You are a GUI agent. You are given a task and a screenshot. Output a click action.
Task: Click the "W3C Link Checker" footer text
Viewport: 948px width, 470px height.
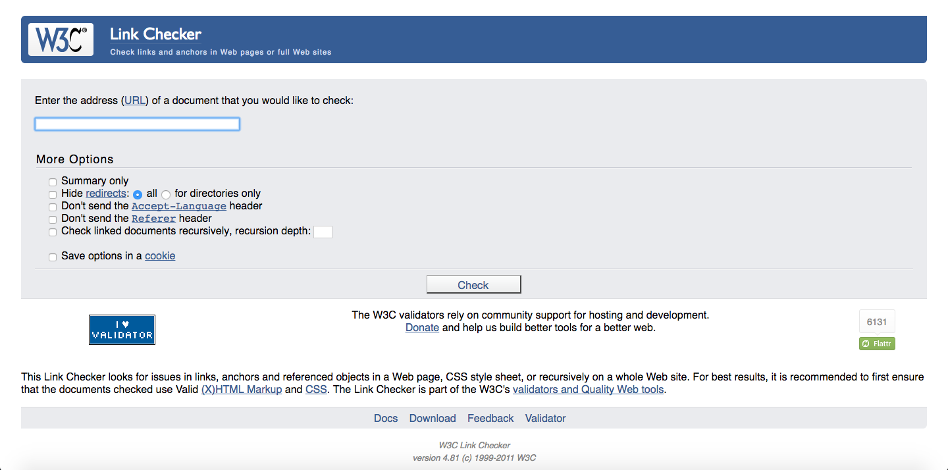click(474, 446)
